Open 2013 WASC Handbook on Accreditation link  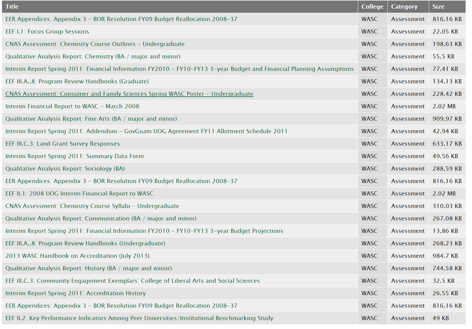pyautogui.click(x=77, y=256)
